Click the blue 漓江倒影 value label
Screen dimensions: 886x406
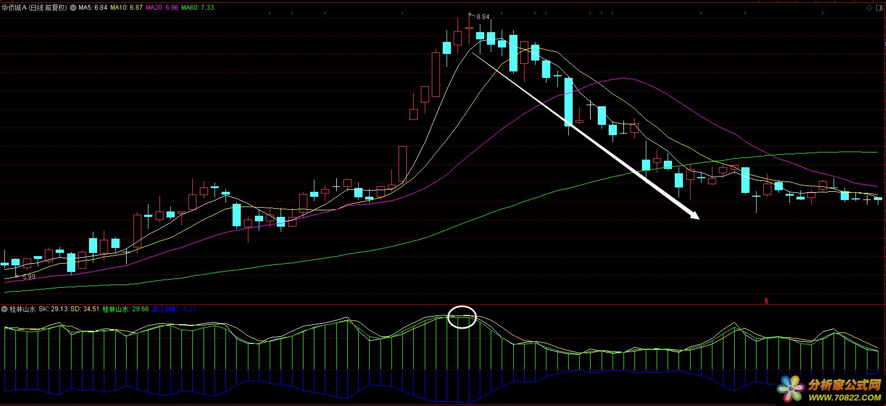tap(174, 309)
